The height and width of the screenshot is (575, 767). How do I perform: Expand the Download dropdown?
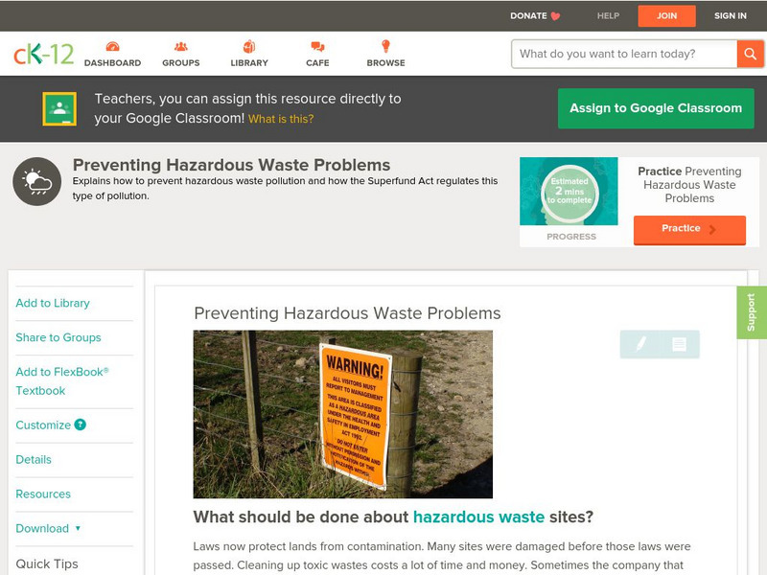point(49,528)
